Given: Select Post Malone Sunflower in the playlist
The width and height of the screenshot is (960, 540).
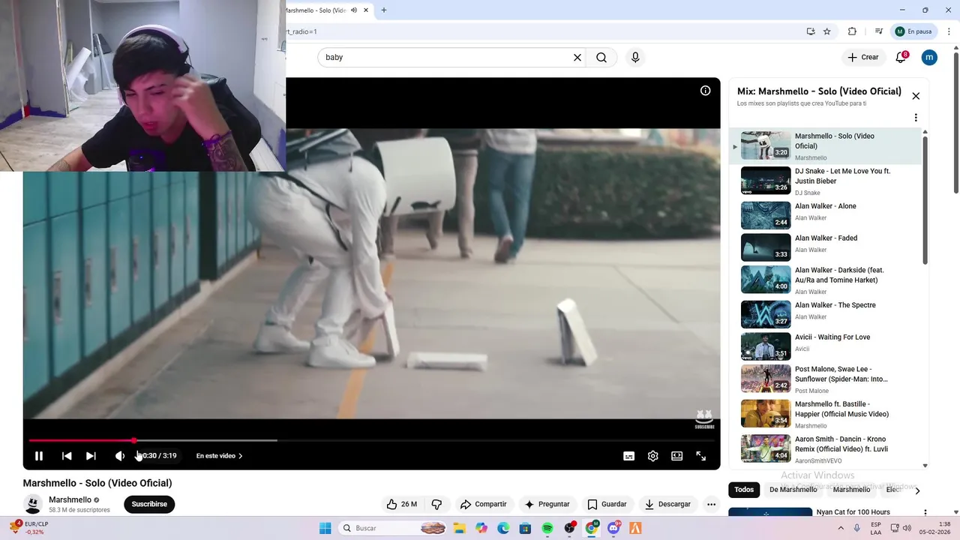Looking at the screenshot, I should click(825, 379).
